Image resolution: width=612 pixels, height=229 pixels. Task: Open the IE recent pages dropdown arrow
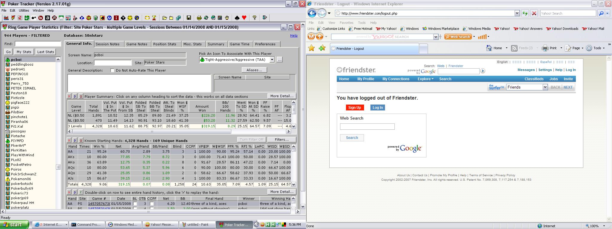329,13
